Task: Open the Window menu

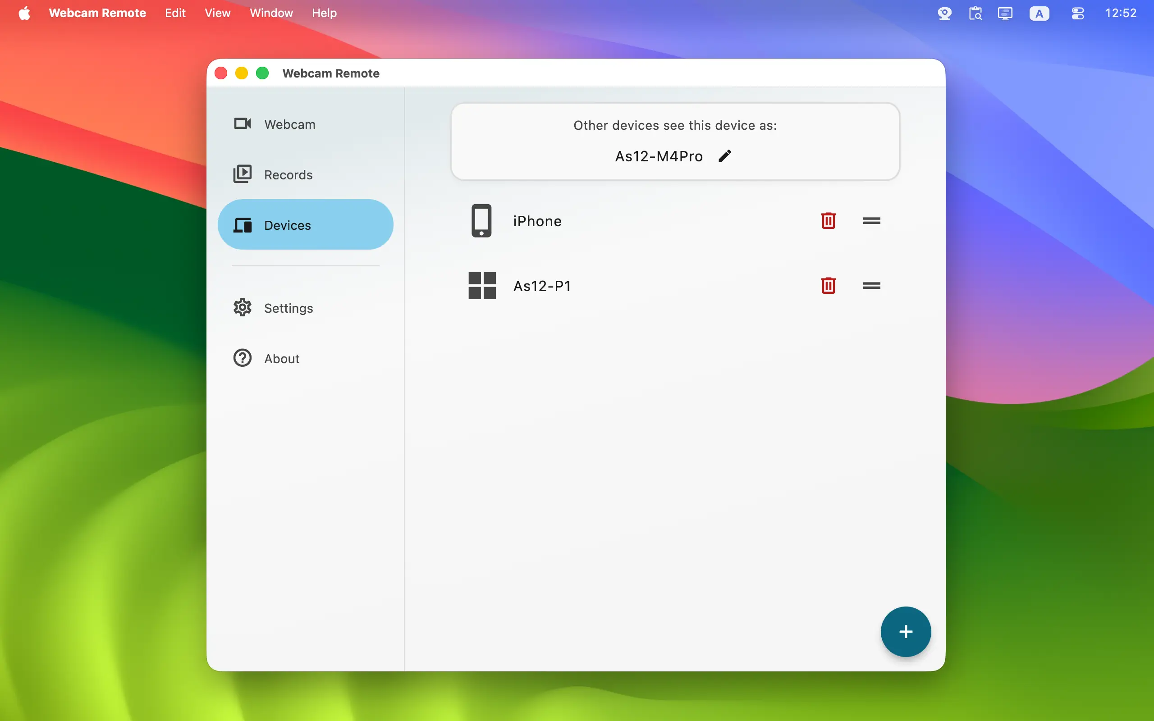Action: (271, 13)
